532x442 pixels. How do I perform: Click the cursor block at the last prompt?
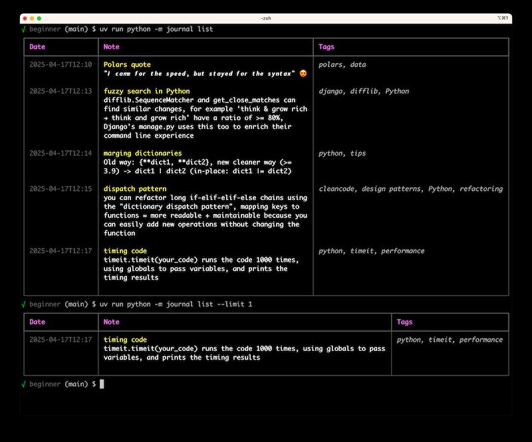[x=102, y=384]
